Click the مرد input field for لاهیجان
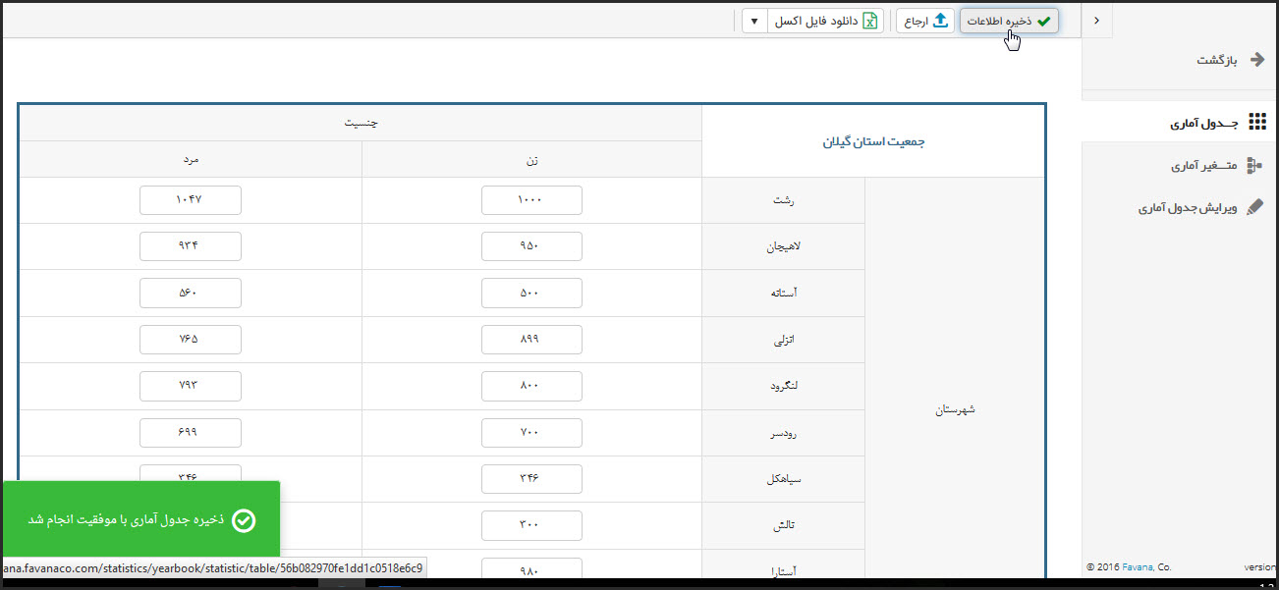The height and width of the screenshot is (590, 1279). click(x=190, y=246)
